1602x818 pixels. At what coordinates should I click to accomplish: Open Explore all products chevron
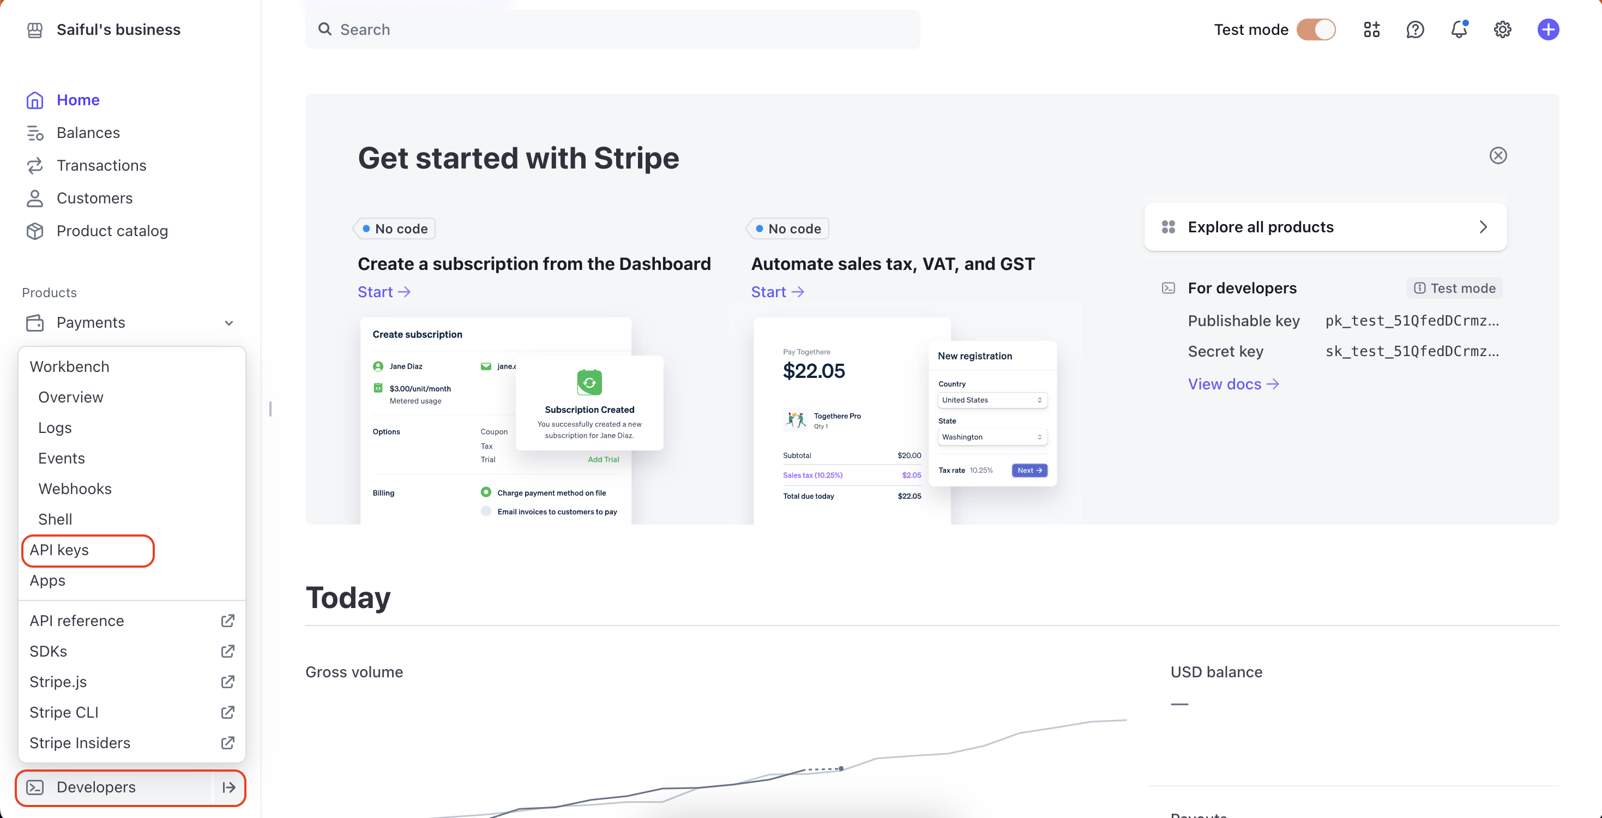pyautogui.click(x=1483, y=227)
